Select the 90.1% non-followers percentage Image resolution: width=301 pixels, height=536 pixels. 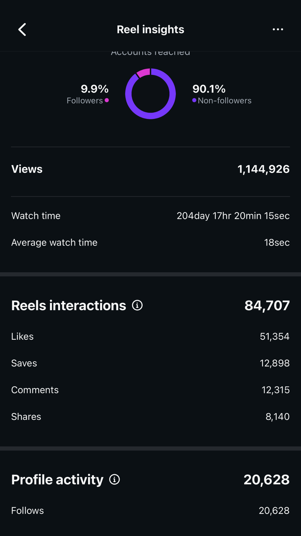pos(209,89)
